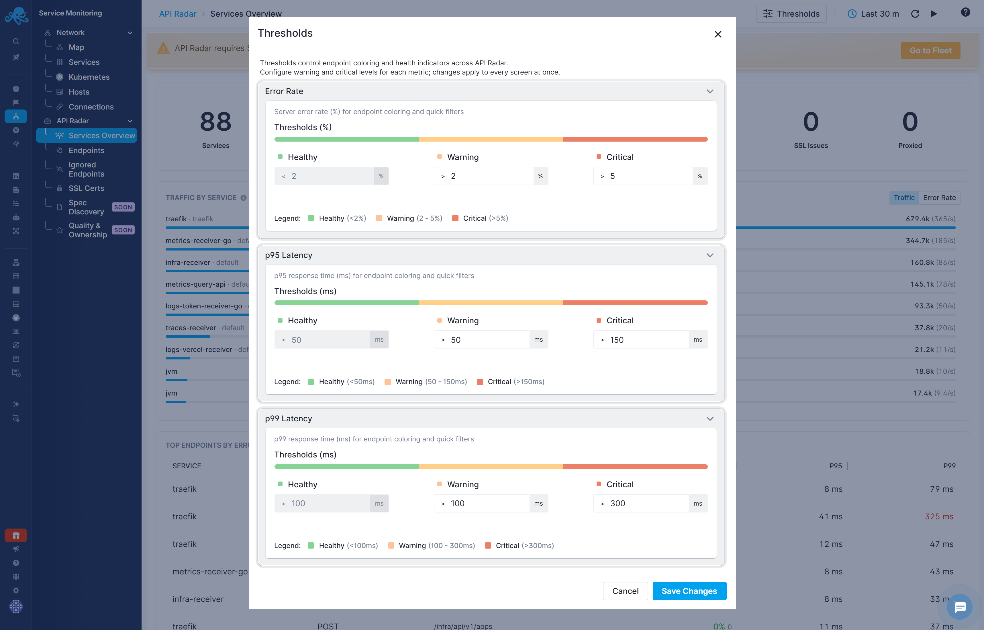
Task: Open Quality & Ownership in the sidebar
Action: point(87,230)
